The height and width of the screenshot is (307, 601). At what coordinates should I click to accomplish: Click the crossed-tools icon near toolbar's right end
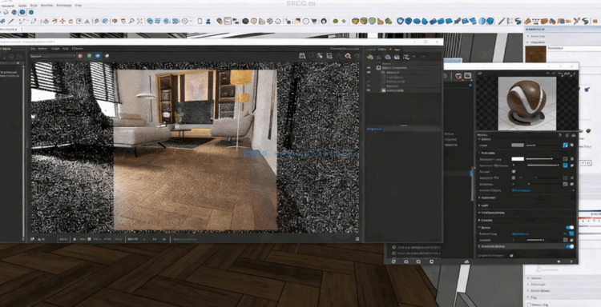(x=576, y=22)
